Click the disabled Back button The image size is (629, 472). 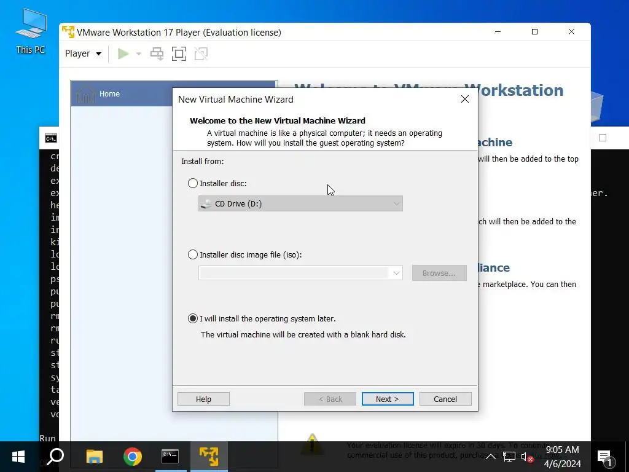coord(330,399)
